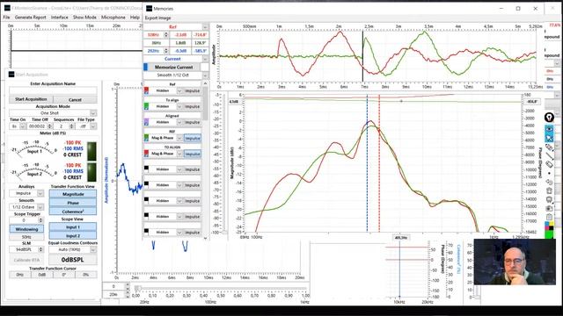Click the 0dBSPL readout

pos(73,260)
